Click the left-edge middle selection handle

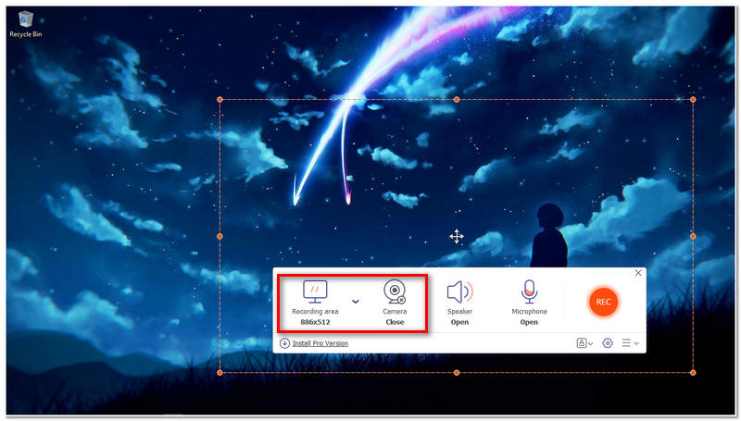pyautogui.click(x=220, y=236)
